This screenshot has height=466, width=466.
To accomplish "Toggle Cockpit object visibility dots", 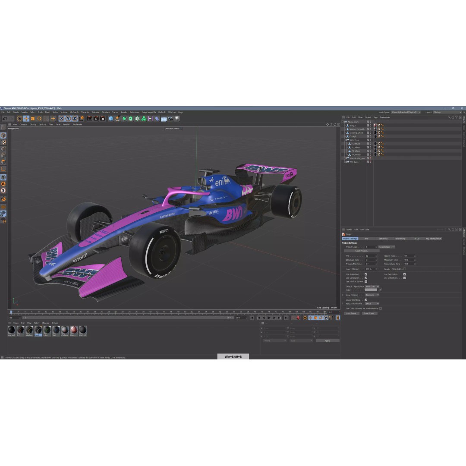I will tap(370, 136).
